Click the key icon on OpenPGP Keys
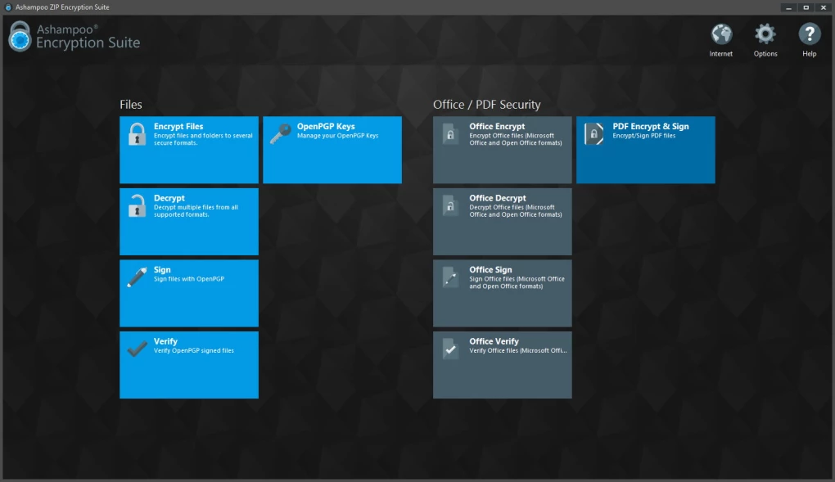Screen dimensions: 835x482 coord(281,133)
